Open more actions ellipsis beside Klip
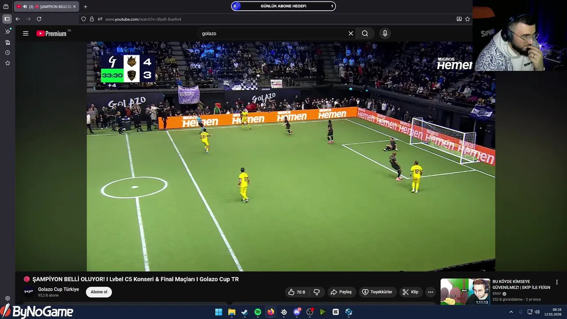Image resolution: width=567 pixels, height=319 pixels. (x=431, y=292)
